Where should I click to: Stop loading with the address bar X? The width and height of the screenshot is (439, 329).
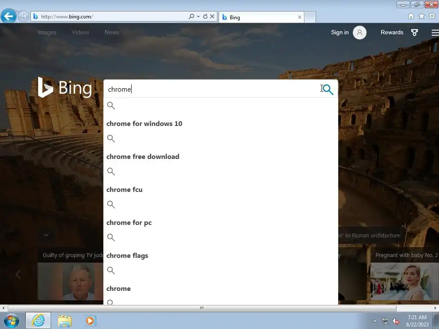coord(212,17)
